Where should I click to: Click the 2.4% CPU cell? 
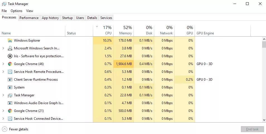tap(103, 48)
